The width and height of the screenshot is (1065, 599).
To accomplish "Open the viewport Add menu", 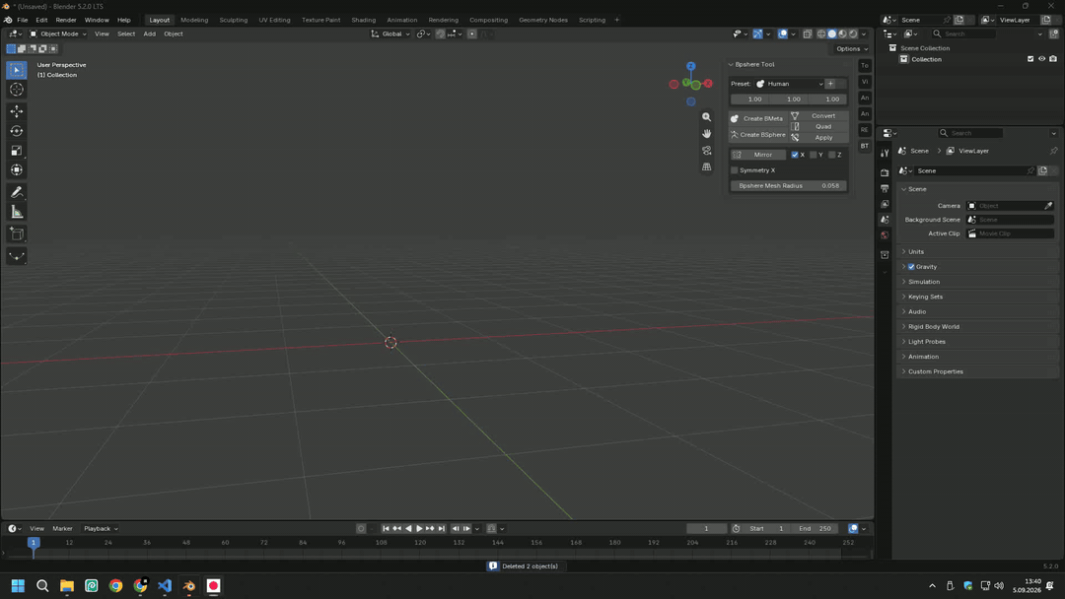I will tap(149, 33).
